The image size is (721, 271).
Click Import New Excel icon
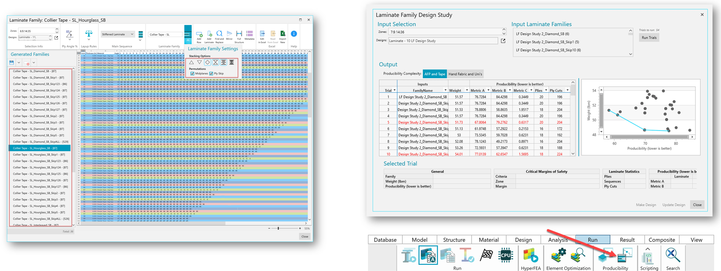pos(283,34)
